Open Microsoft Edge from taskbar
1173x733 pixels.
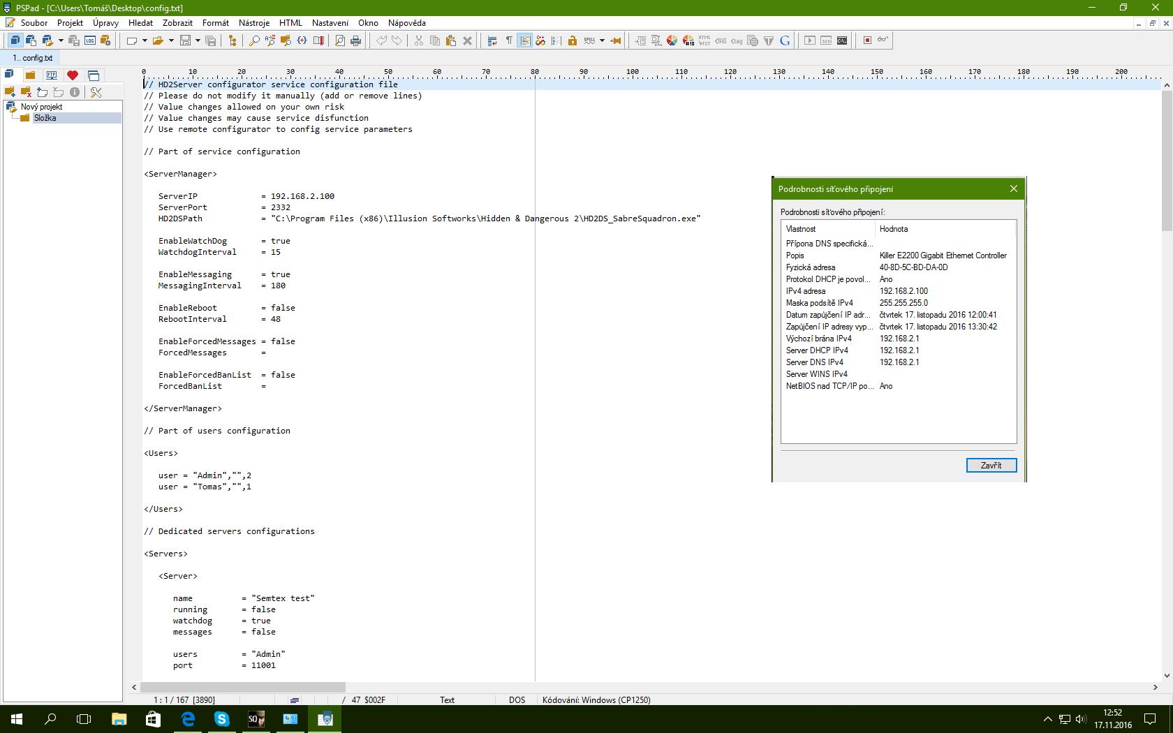click(x=189, y=719)
